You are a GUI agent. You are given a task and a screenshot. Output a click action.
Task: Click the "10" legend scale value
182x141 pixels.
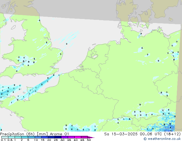pyautogui.click(x=36, y=140)
